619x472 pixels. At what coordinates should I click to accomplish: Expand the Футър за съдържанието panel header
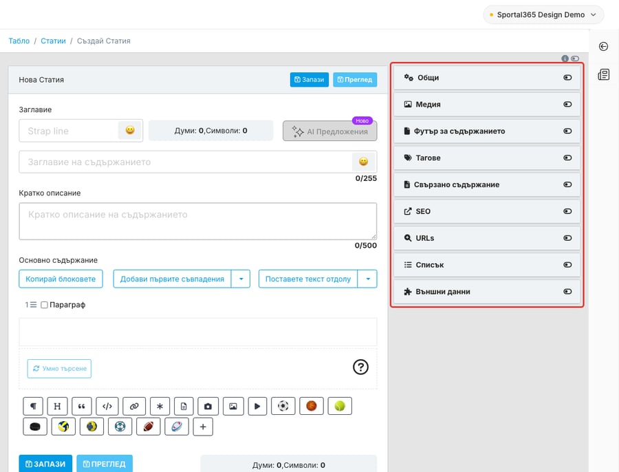487,131
